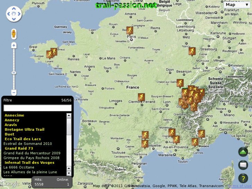Click the scrollbar up arrow near bottom
Viewport: 252px width, 189px height.
(69, 169)
